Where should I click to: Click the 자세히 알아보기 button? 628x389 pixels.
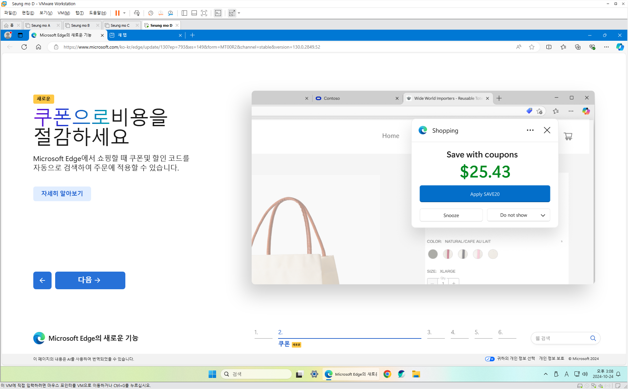[62, 194]
